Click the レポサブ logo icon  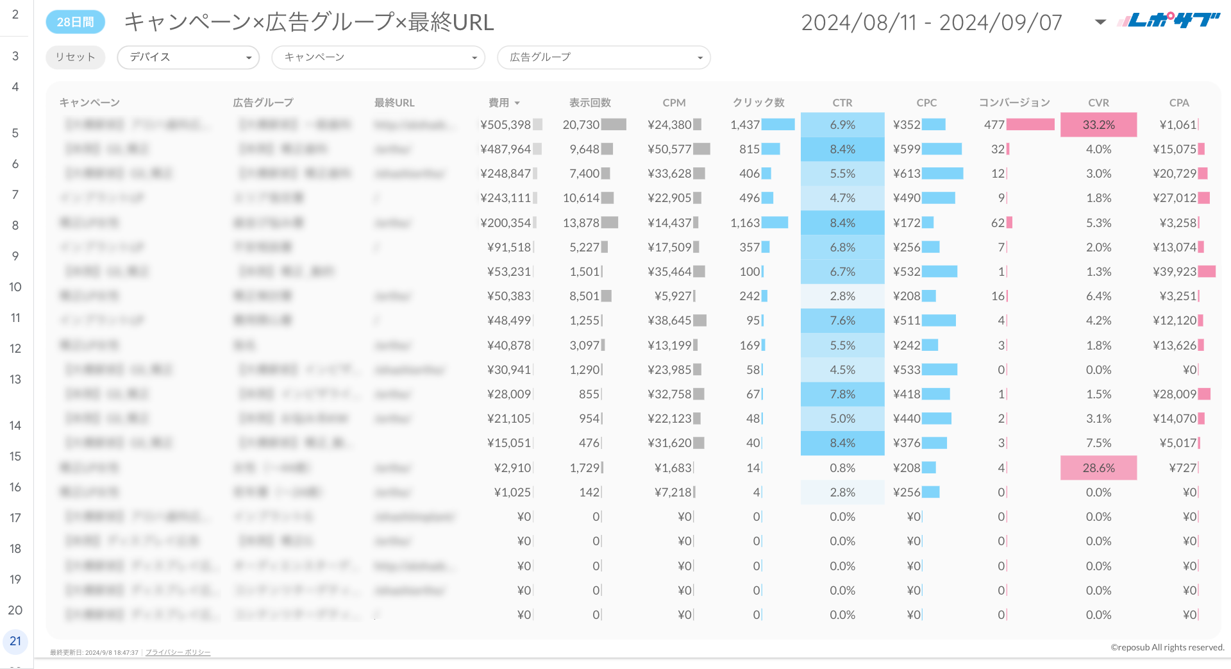click(1168, 21)
